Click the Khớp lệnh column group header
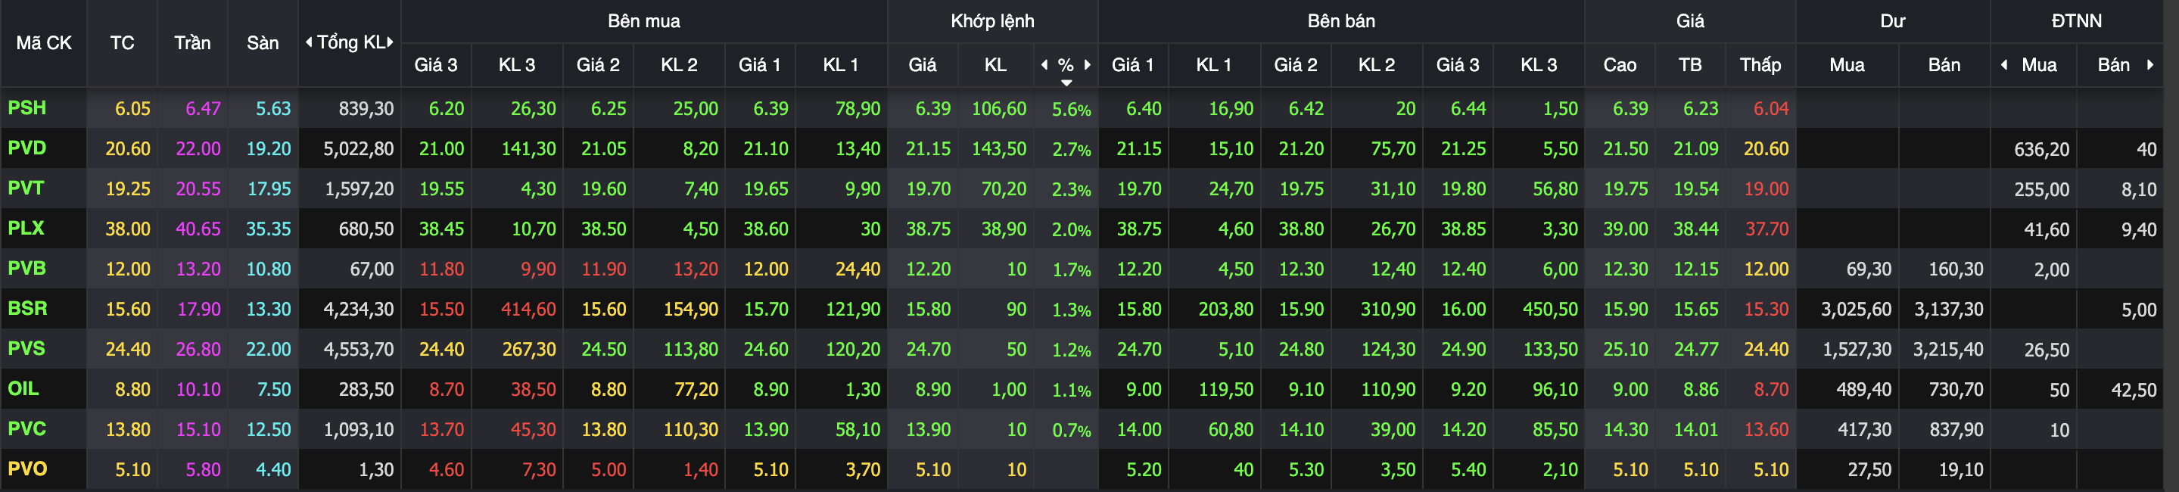Image resolution: width=2179 pixels, height=492 pixels. coord(992,21)
